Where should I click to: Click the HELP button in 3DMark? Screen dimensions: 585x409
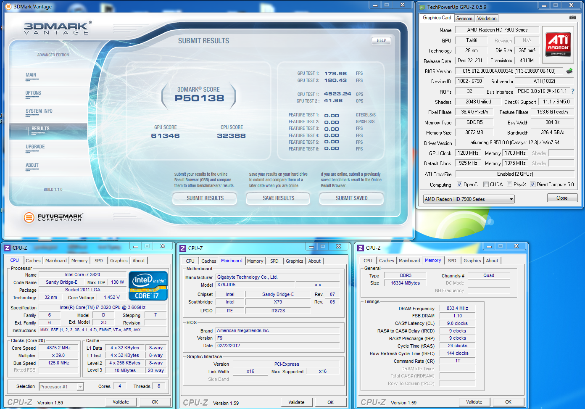tap(382, 41)
